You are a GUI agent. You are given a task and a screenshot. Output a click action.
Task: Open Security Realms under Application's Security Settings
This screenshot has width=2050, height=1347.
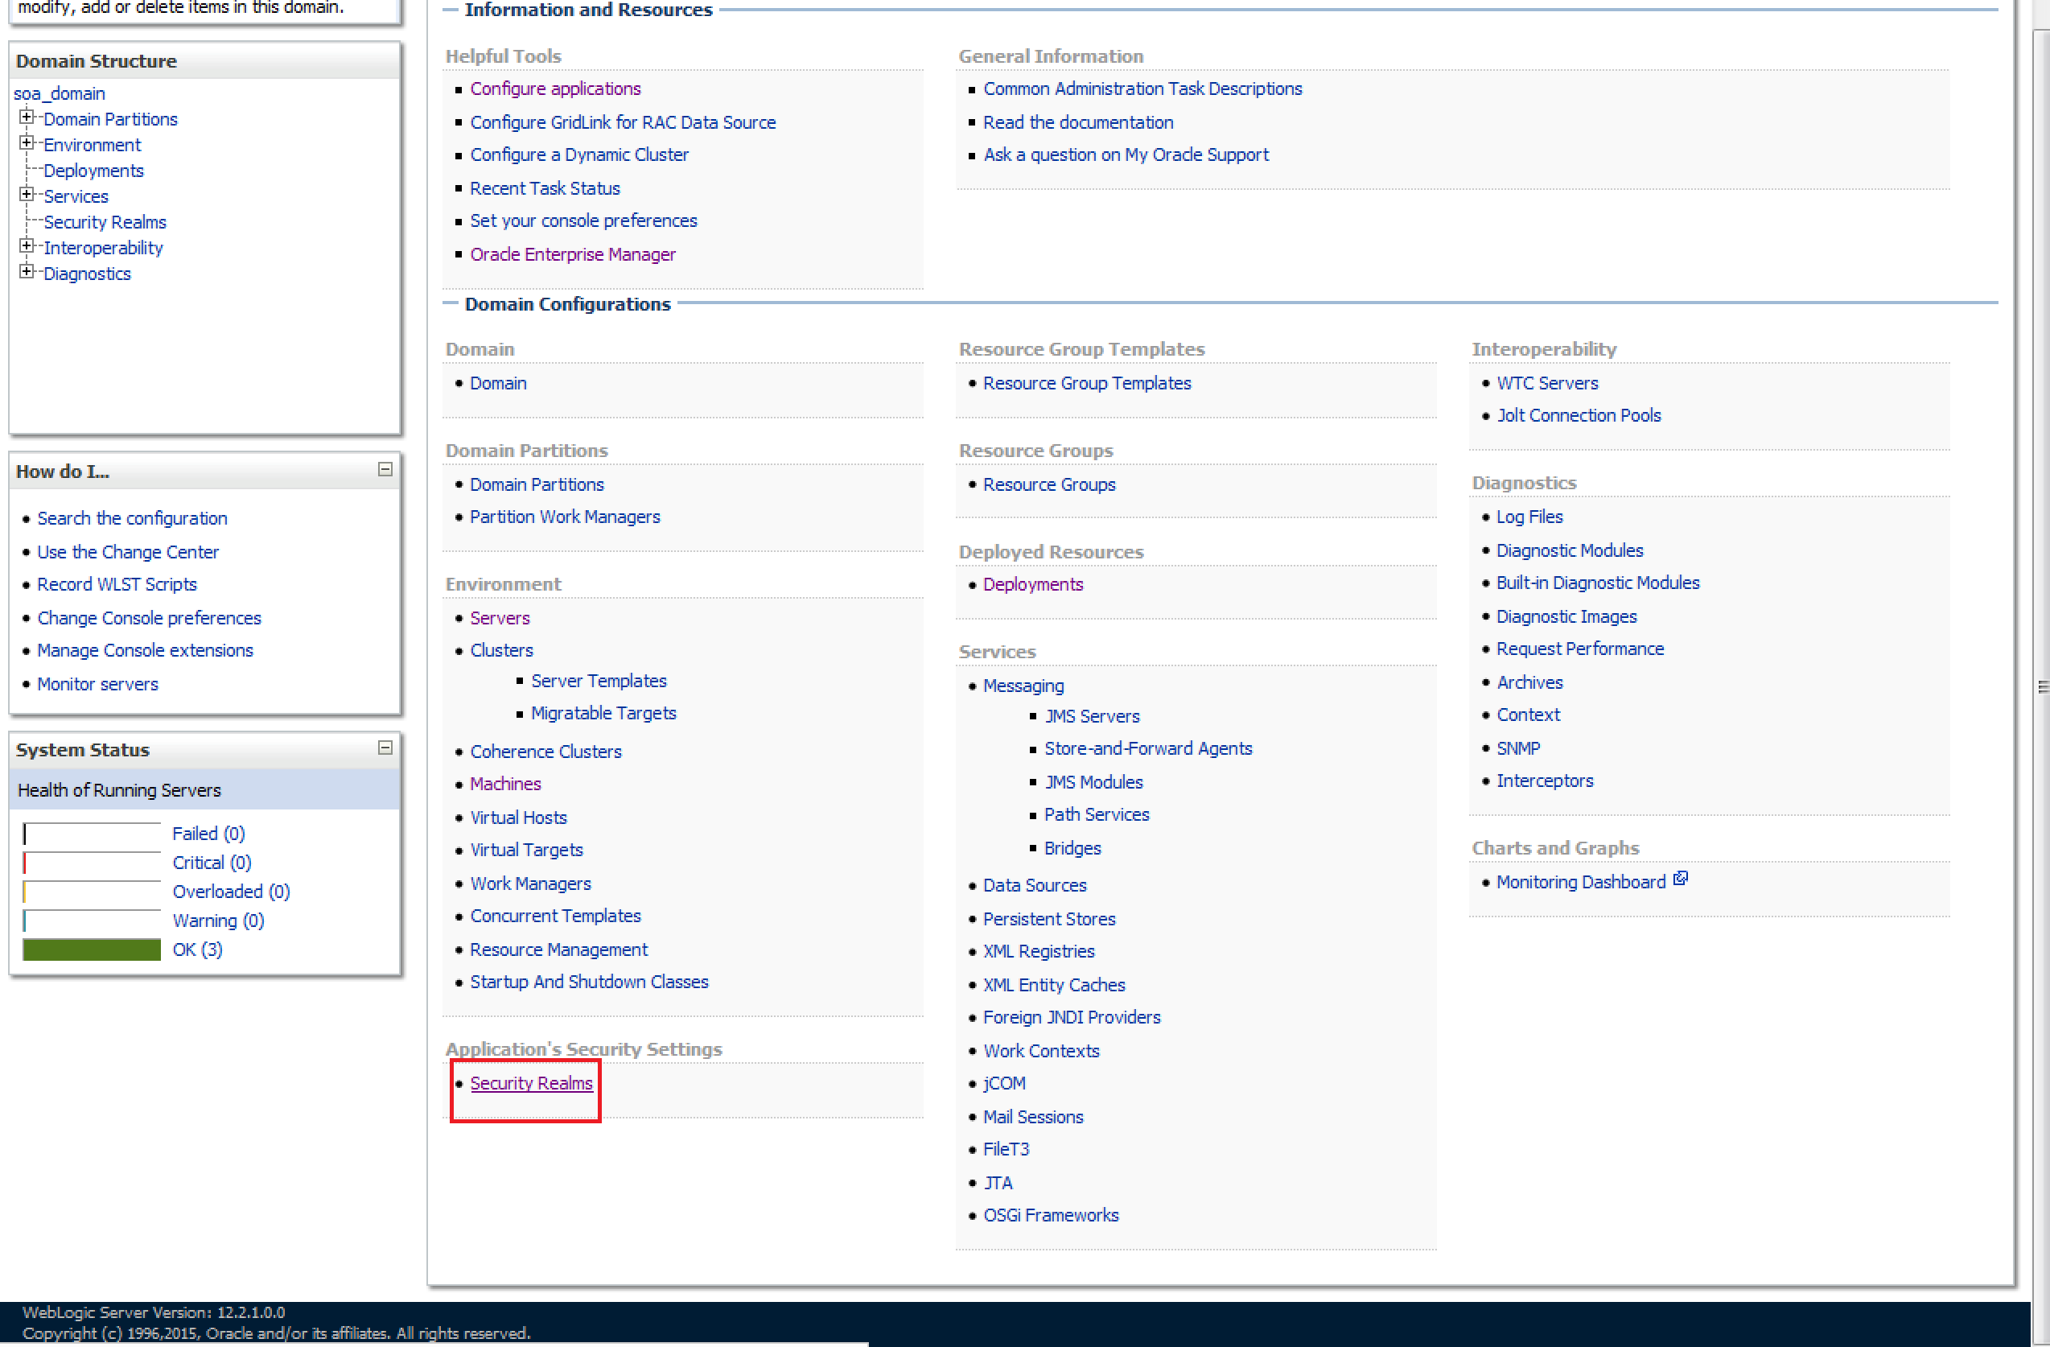[530, 1083]
